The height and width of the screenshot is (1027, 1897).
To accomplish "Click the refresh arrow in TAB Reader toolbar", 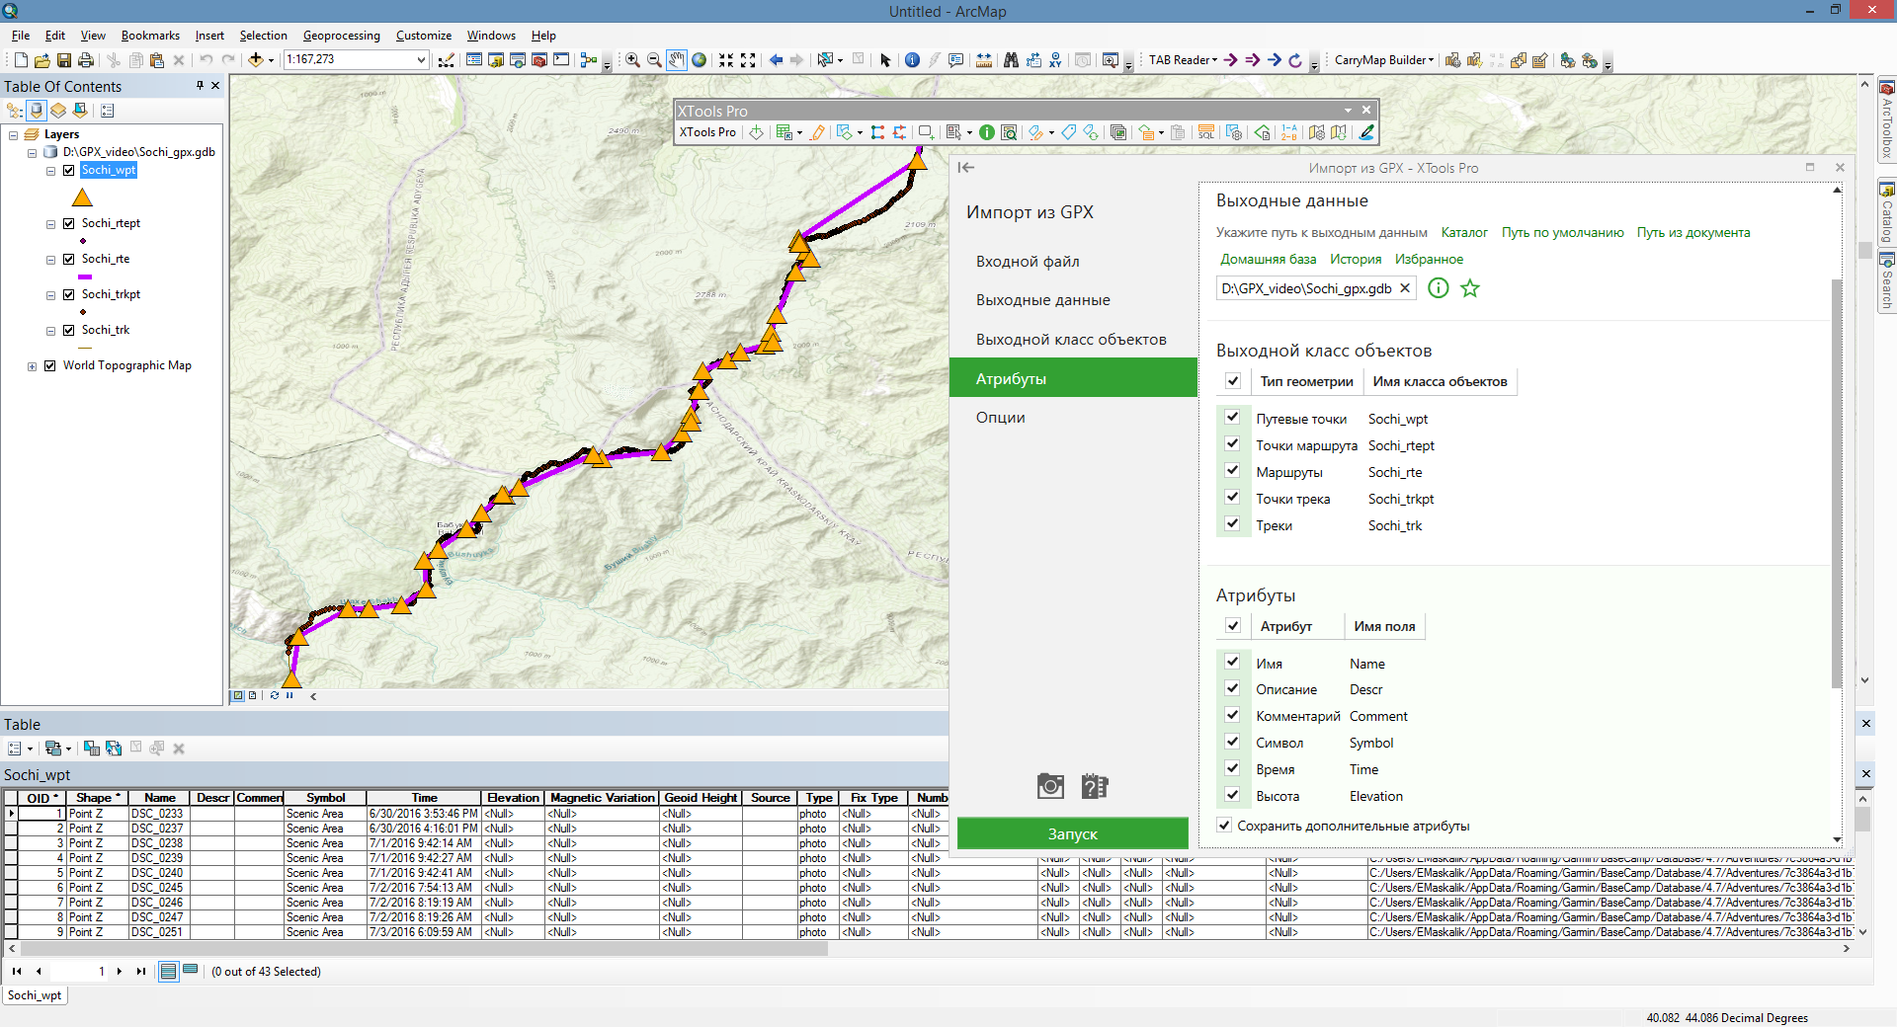I will click(1295, 60).
